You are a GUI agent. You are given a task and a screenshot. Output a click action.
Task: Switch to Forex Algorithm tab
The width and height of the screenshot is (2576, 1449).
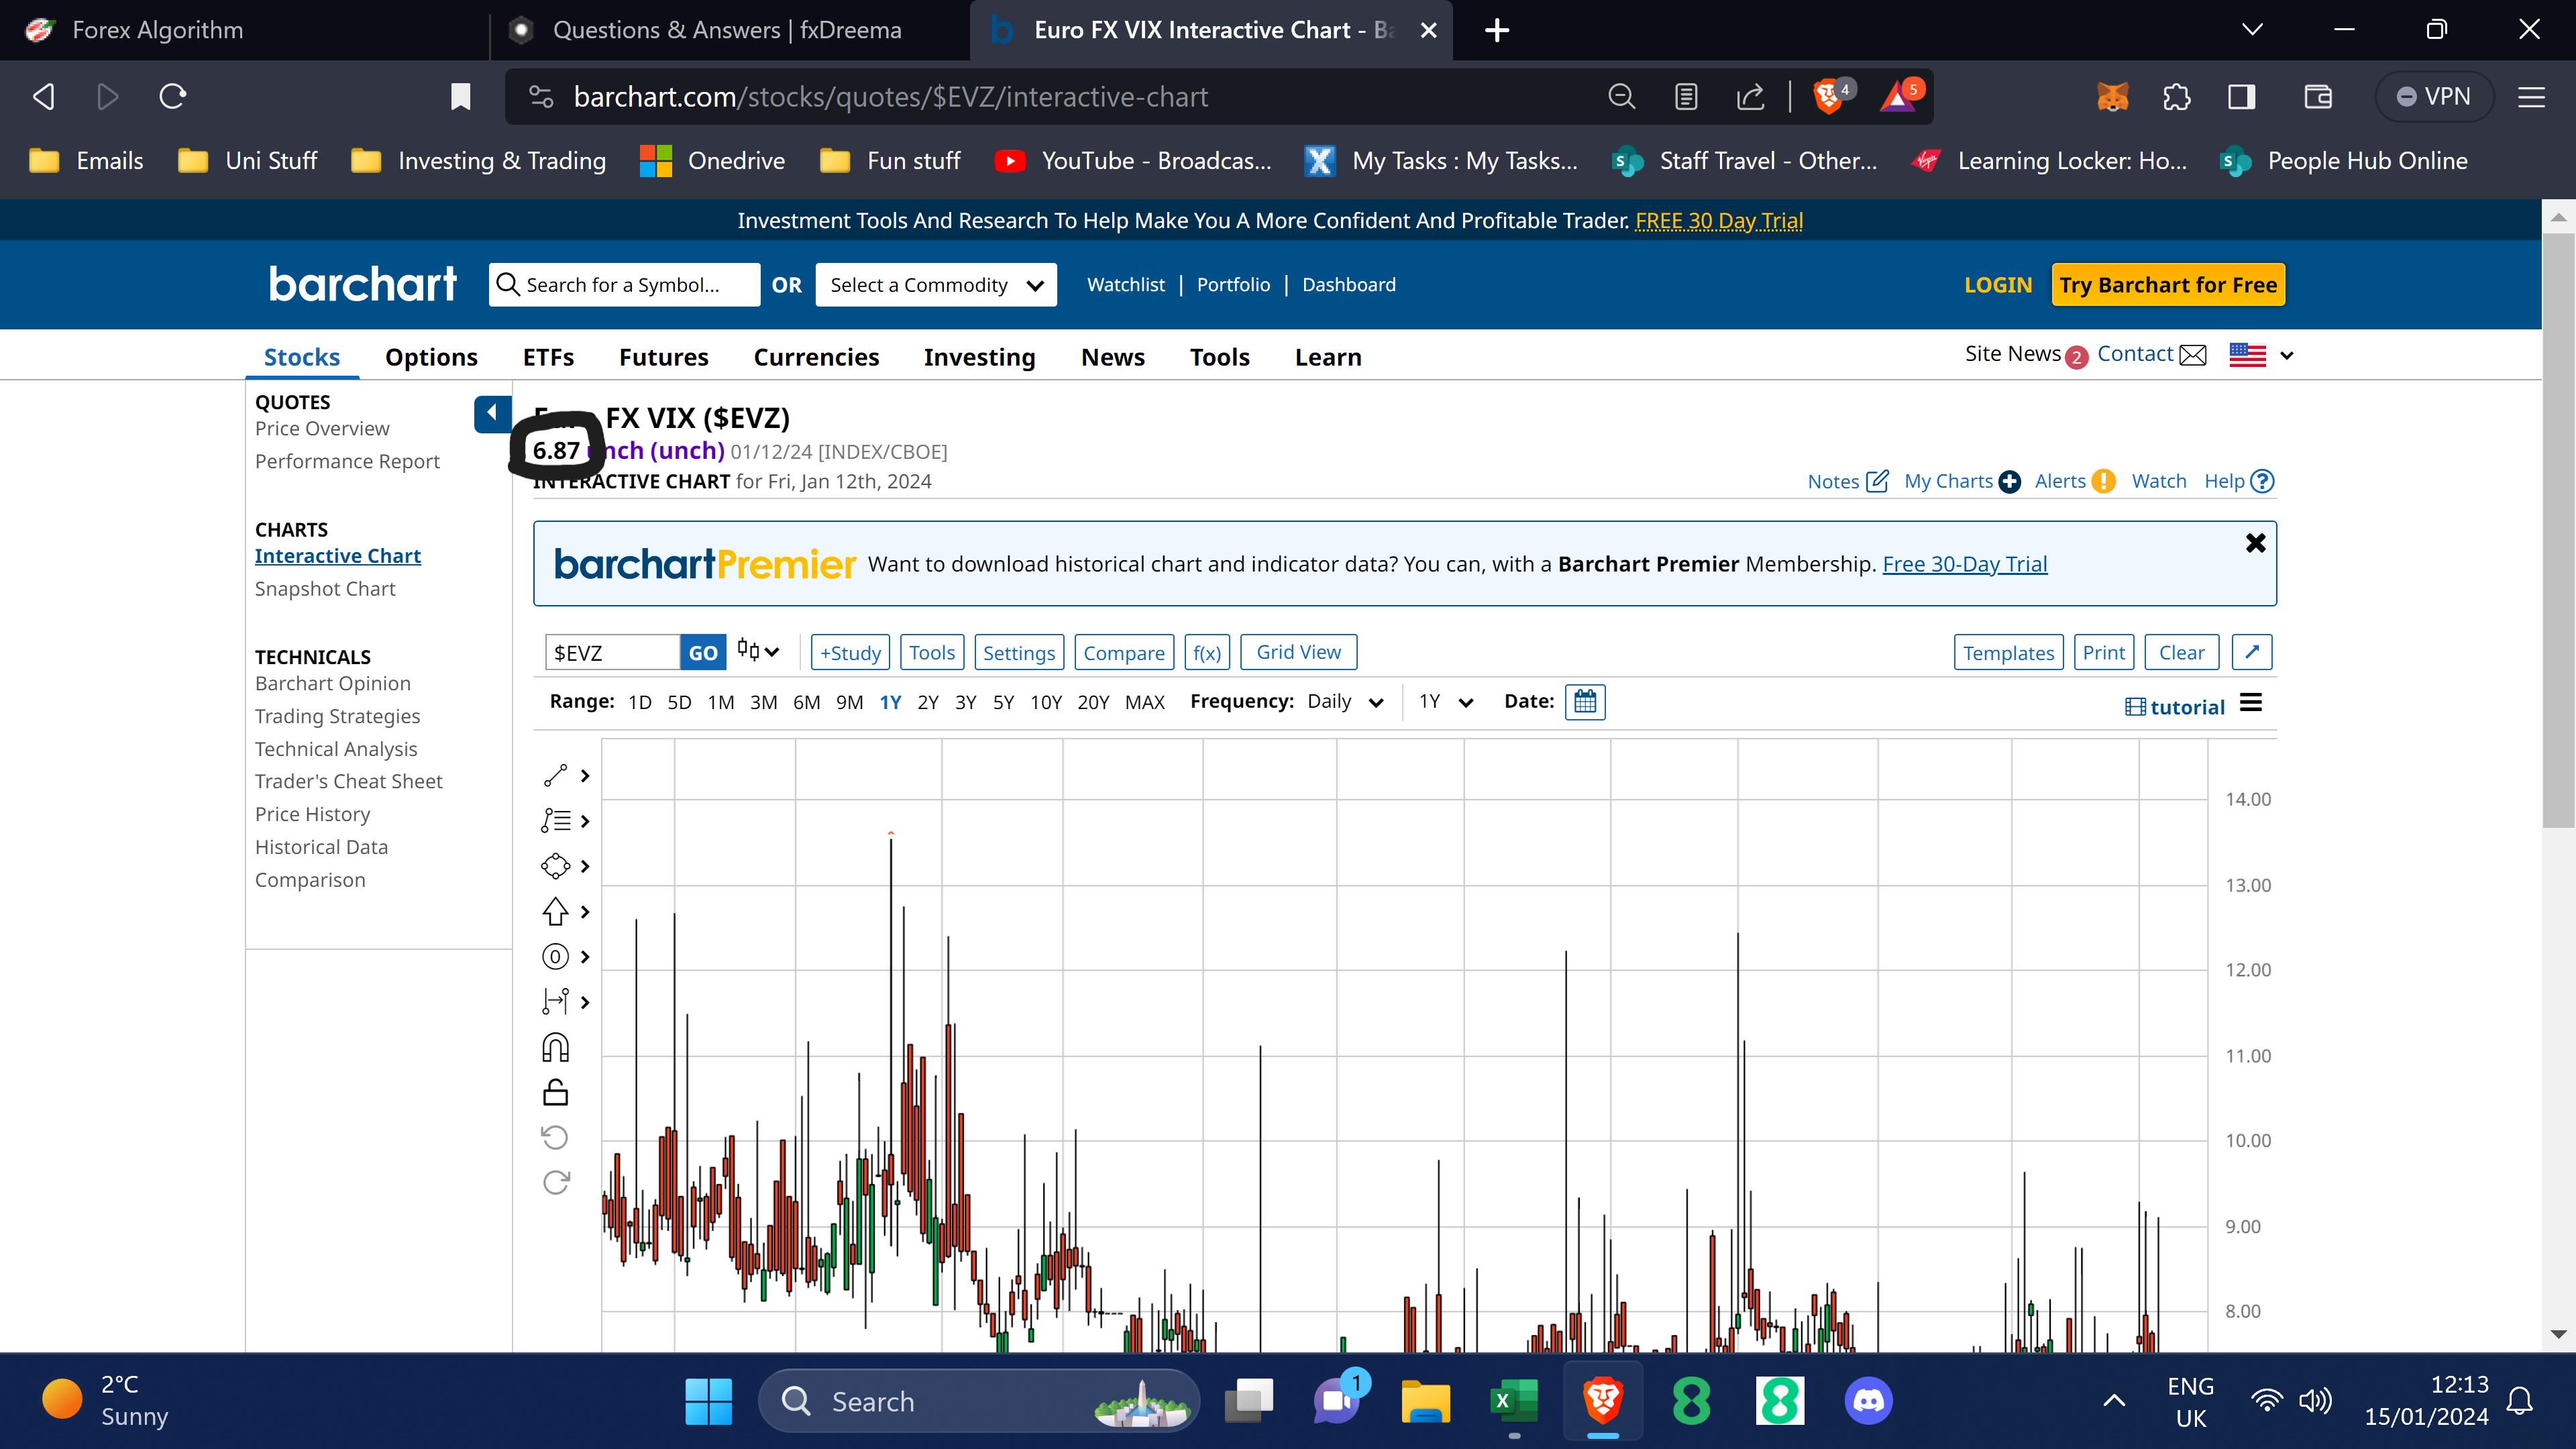[245, 30]
